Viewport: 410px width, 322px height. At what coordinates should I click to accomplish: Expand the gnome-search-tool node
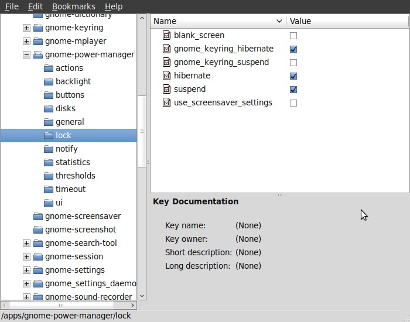(x=26, y=243)
